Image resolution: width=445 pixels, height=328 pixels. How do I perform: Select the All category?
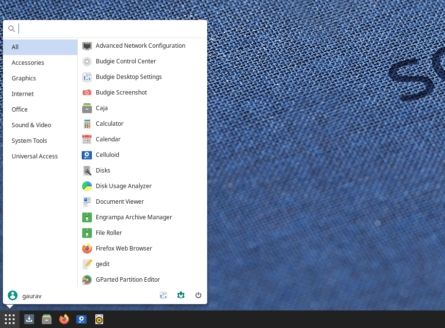40,47
